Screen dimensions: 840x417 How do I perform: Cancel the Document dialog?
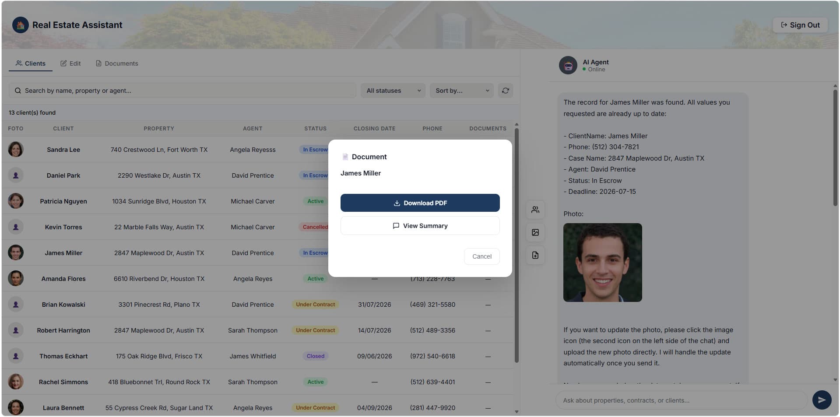[482, 256]
